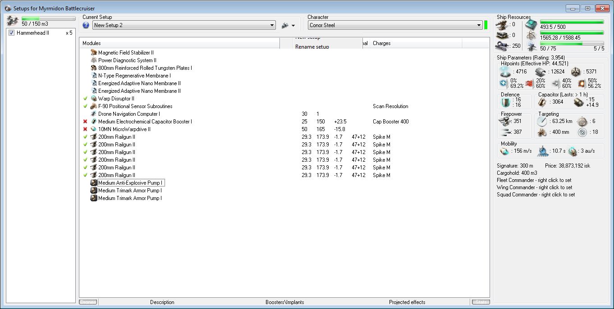Viewport: 614px width, 309px height.
Task: Click the Power Diagnostic System II module icon
Action: (94, 60)
